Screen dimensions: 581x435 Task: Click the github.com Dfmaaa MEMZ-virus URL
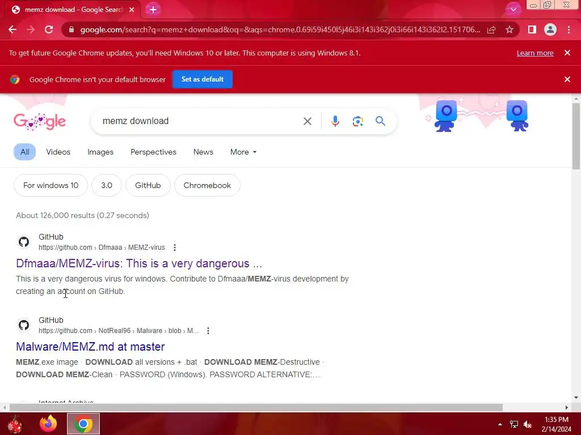pyautogui.click(x=102, y=248)
